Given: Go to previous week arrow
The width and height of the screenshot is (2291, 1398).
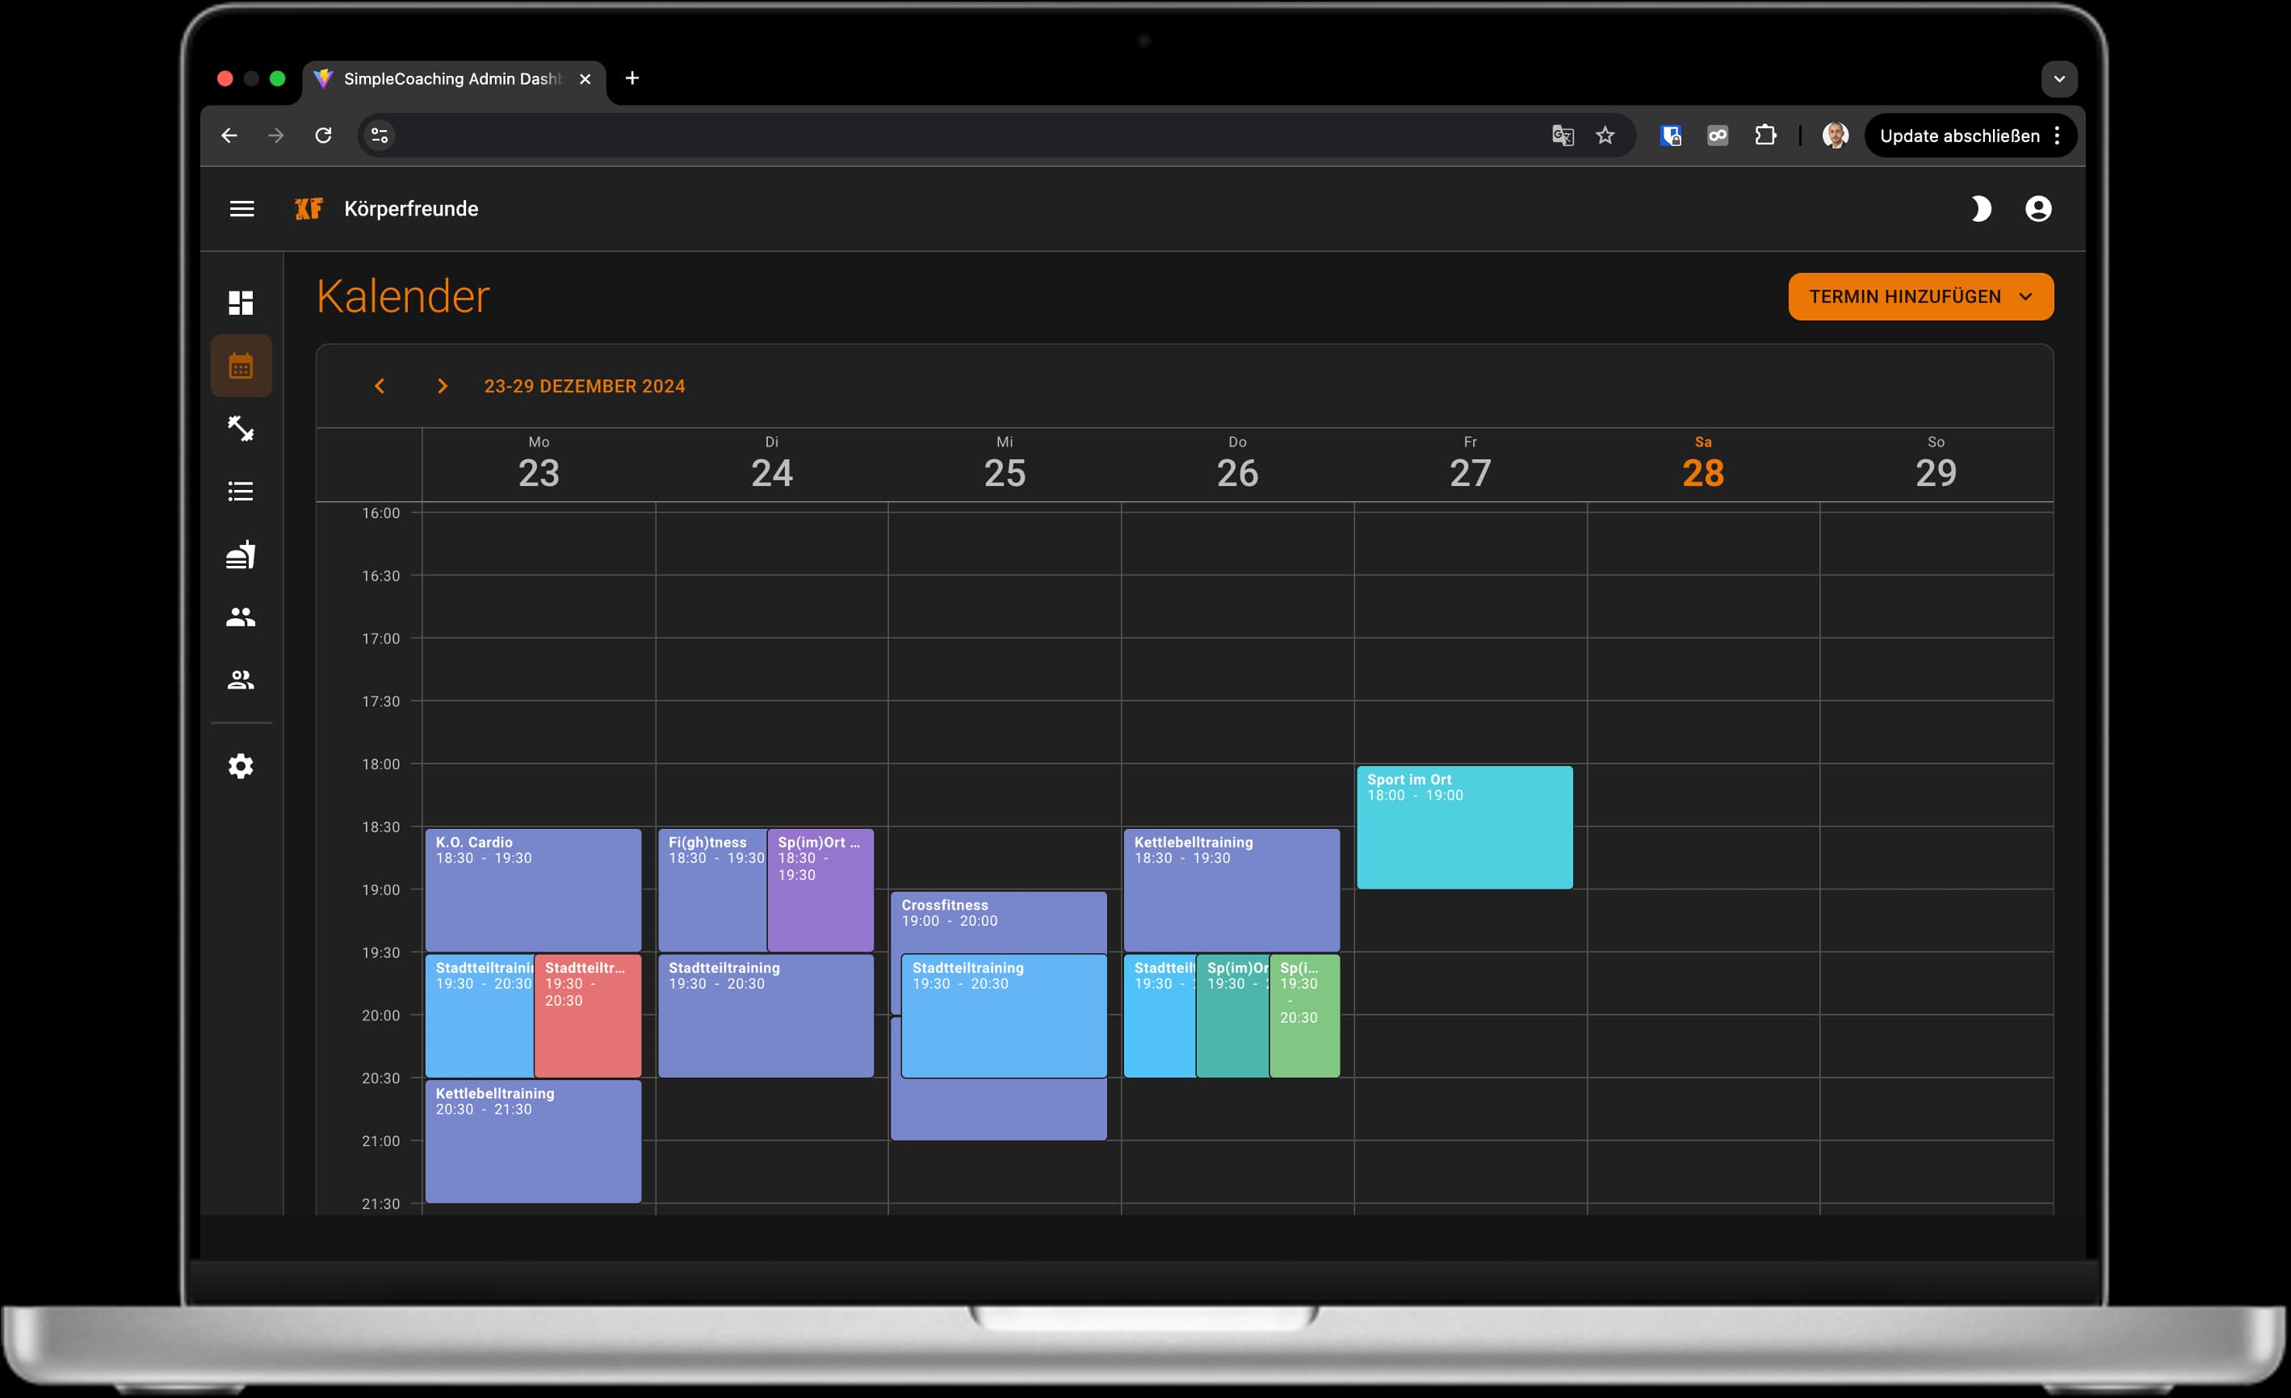Looking at the screenshot, I should 380,386.
